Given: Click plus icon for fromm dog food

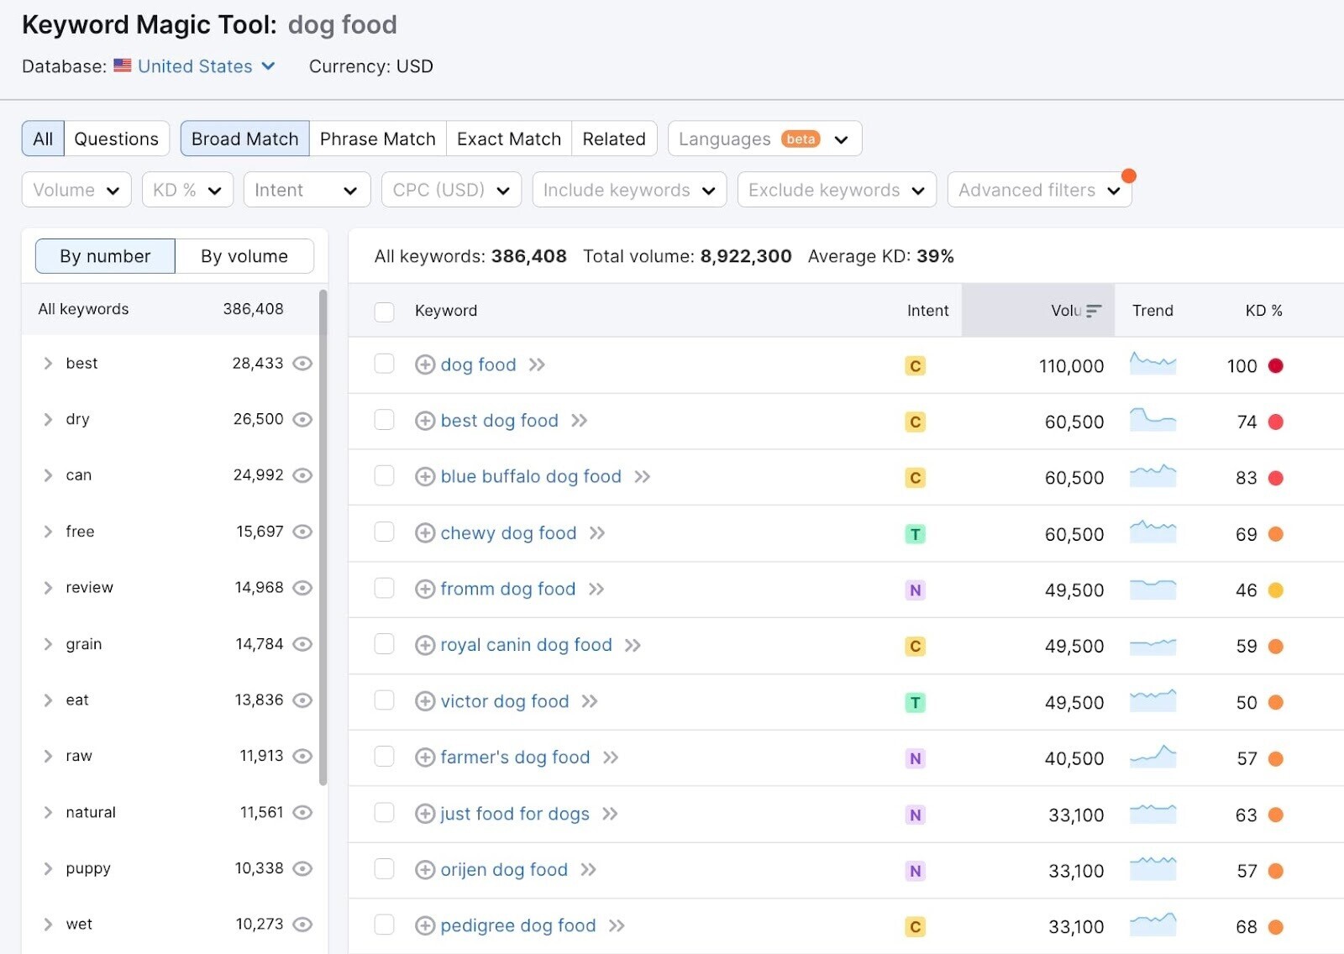Looking at the screenshot, I should 425,590.
